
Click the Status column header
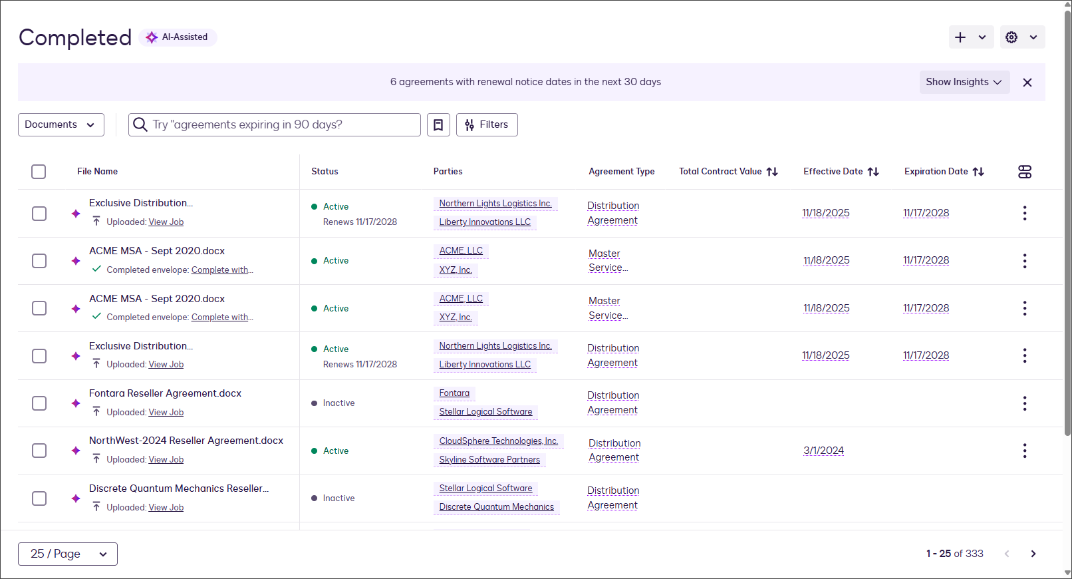coord(325,172)
